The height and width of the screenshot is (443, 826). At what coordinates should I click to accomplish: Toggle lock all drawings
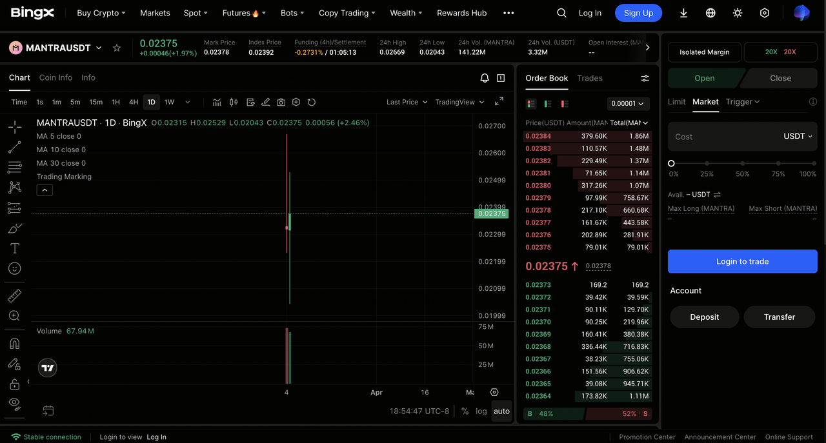[15, 384]
